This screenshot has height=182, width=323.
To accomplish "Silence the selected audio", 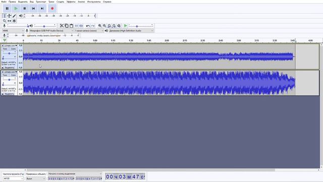I will coord(81,26).
